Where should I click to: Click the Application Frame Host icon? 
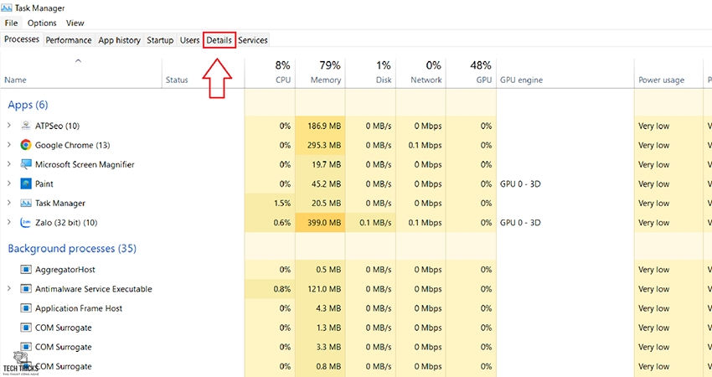click(26, 308)
